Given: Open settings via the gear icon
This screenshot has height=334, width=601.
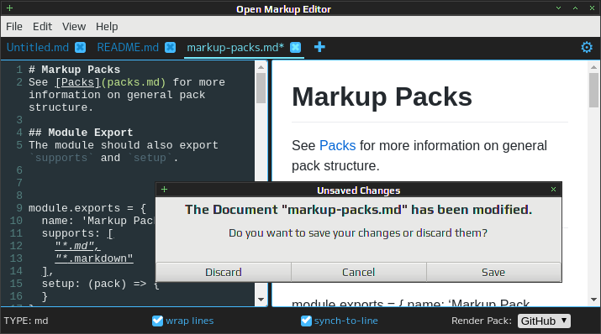Looking at the screenshot, I should (587, 48).
